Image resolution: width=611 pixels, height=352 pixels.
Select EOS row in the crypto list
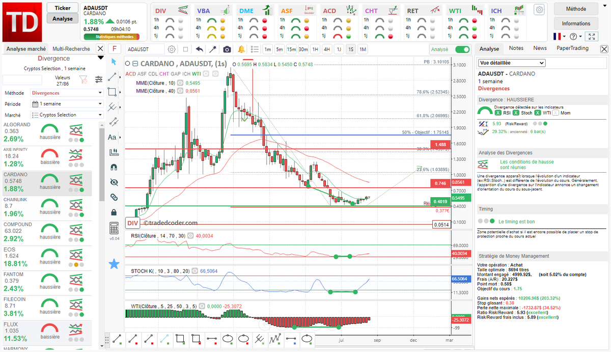point(47,257)
